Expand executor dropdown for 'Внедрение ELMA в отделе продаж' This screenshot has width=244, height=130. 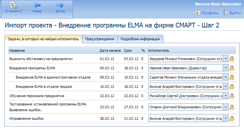pos(226,87)
